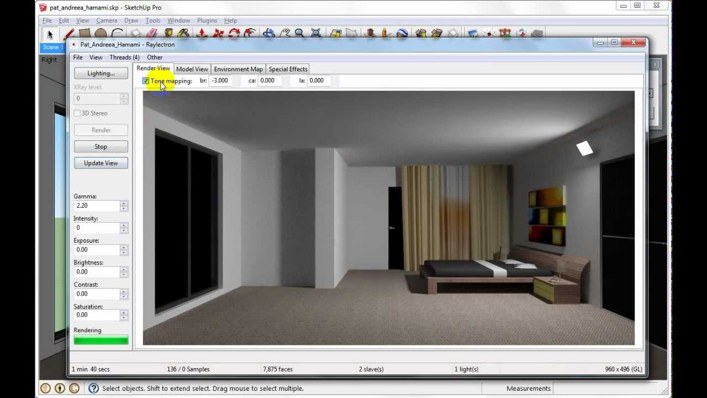Increase Contrast with its up spinner arrow

coord(124,291)
